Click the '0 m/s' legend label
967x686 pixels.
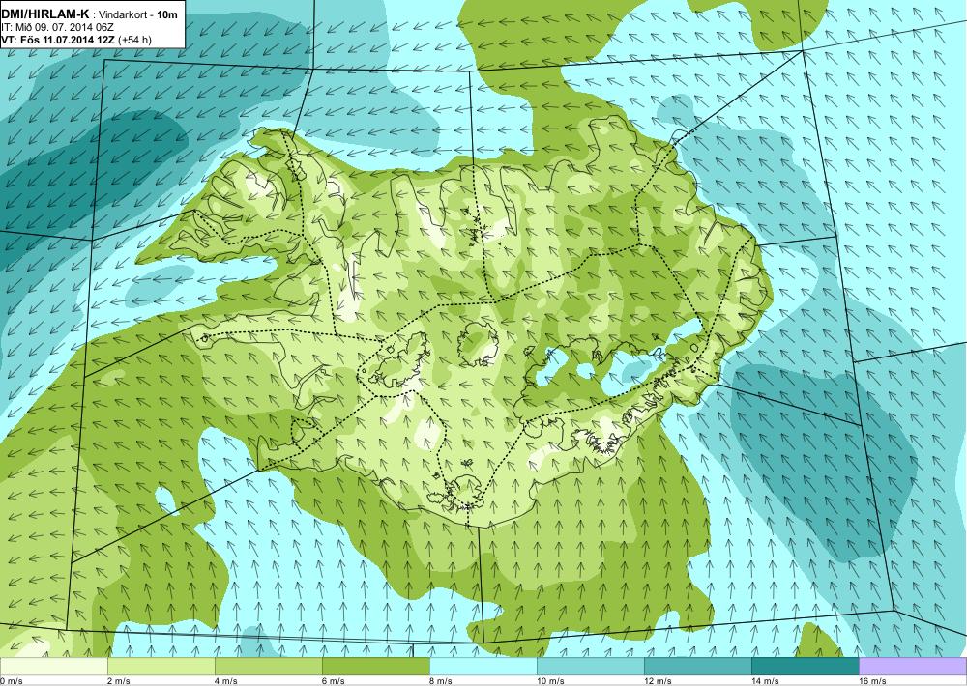click(x=12, y=681)
